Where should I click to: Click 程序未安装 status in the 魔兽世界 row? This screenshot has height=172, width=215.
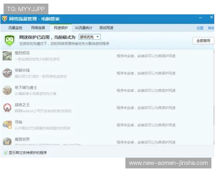coord(146,142)
